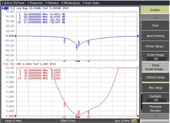Select the Tr1 trace label
This screenshot has width=170, height=123.
tap(6, 8)
